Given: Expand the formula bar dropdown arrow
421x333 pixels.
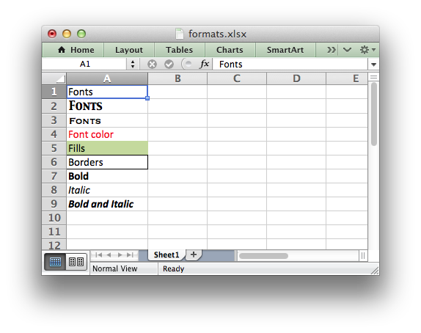Looking at the screenshot, I should click(373, 65).
